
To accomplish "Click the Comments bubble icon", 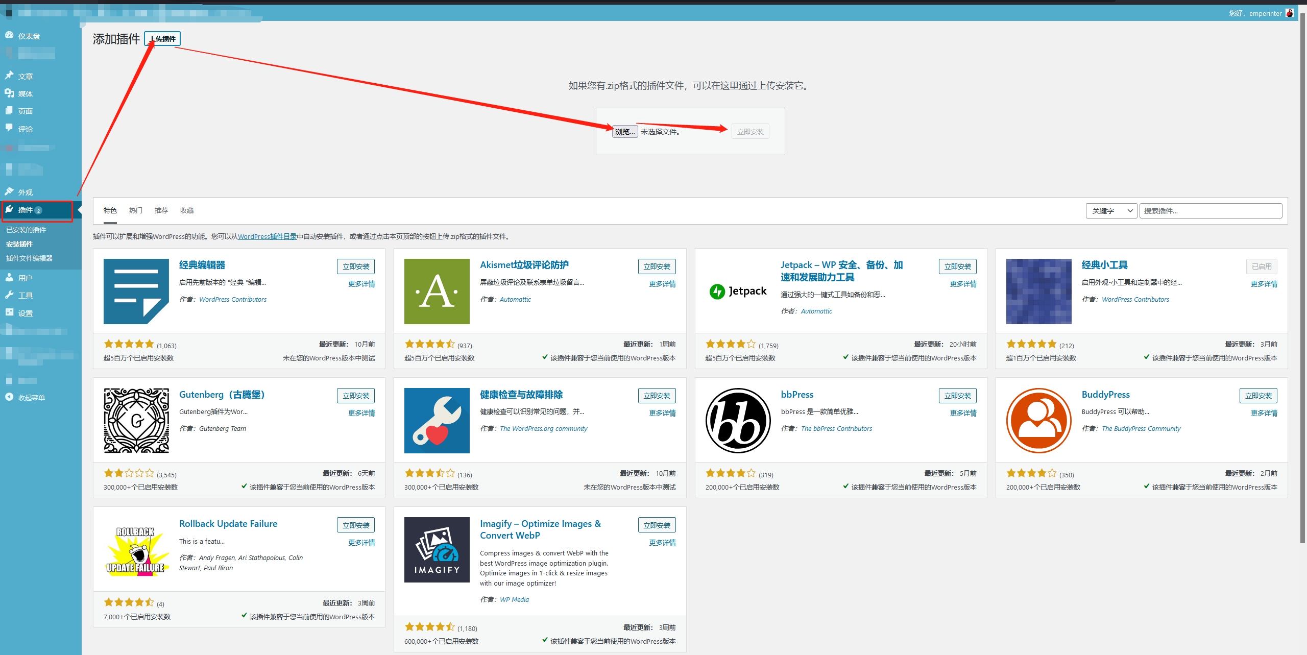I will point(9,128).
